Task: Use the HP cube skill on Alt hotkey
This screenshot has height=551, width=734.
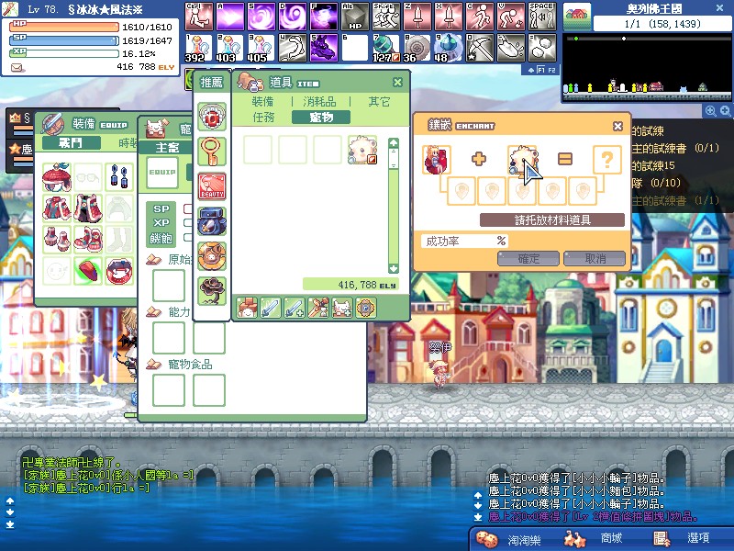Action: point(355,16)
